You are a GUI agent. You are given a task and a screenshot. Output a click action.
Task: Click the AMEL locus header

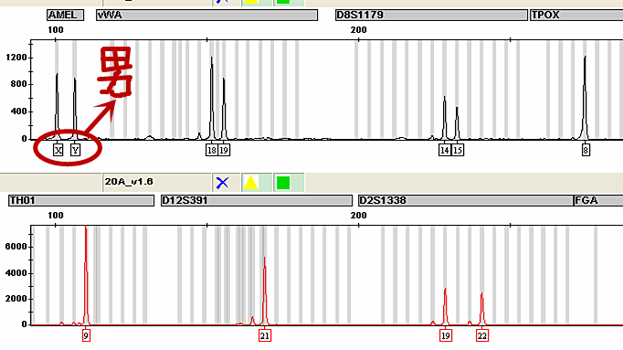click(65, 16)
